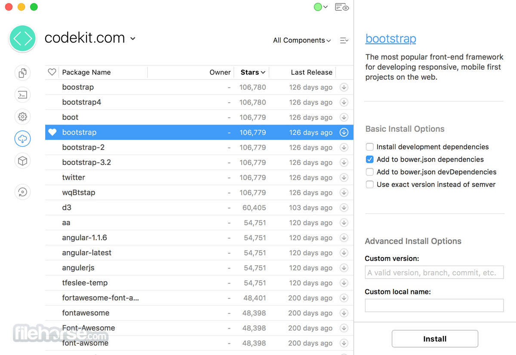This screenshot has width=516, height=355.
Task: Click download arrow for angulerjs row
Action: pos(344,268)
